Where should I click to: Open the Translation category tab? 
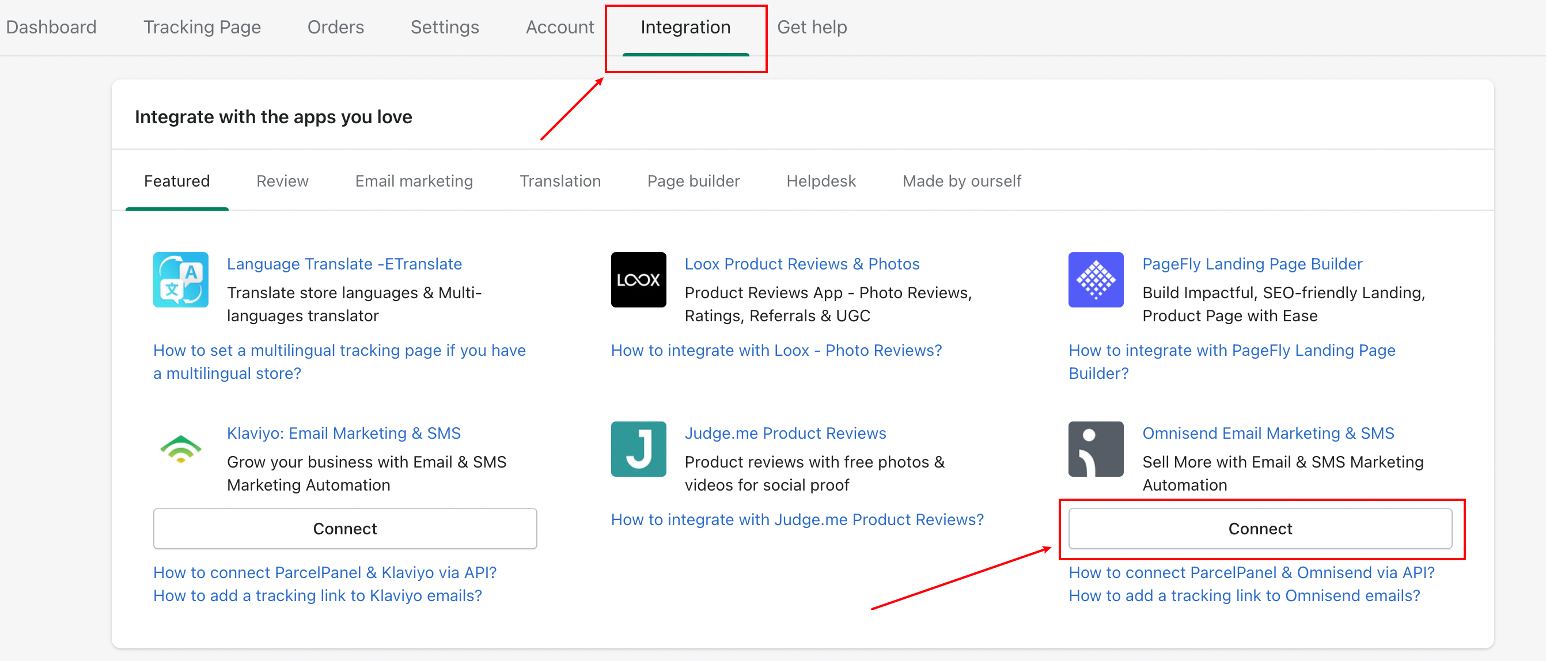(560, 181)
